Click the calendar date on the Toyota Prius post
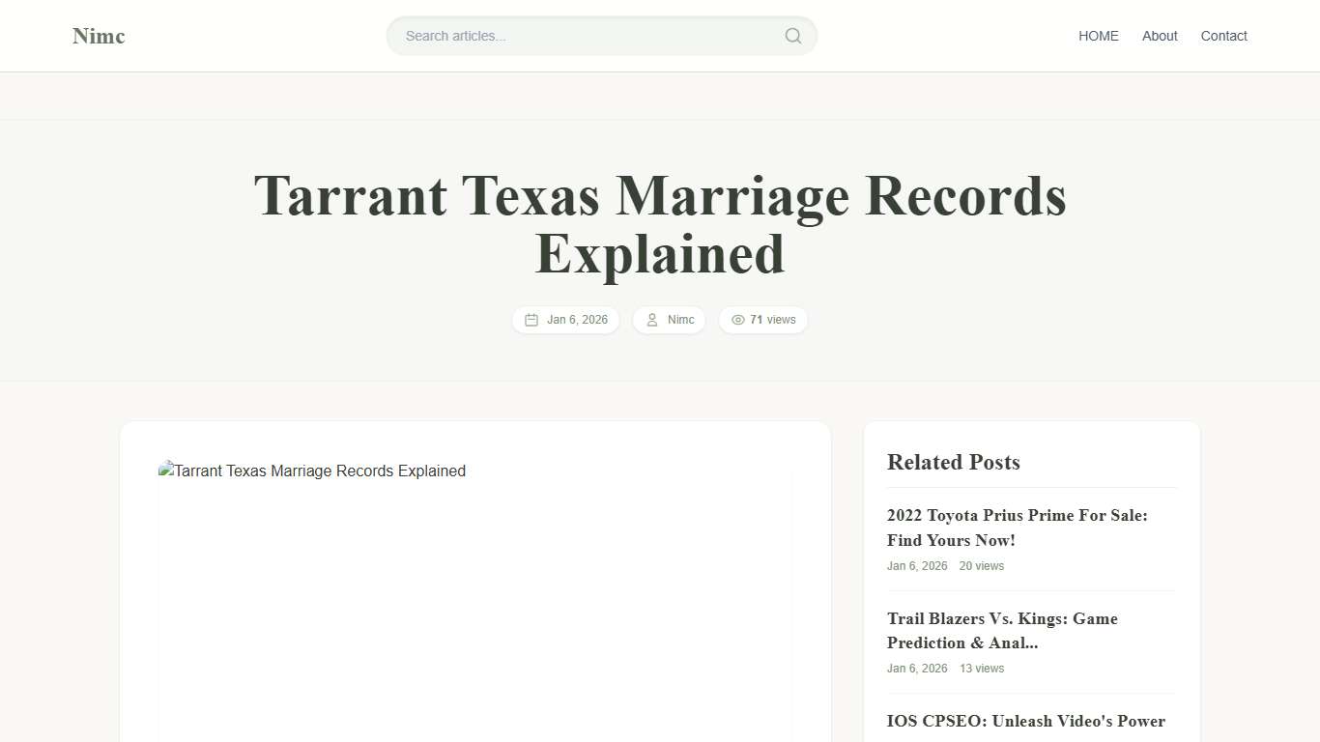This screenshot has width=1320, height=742. coord(917,566)
